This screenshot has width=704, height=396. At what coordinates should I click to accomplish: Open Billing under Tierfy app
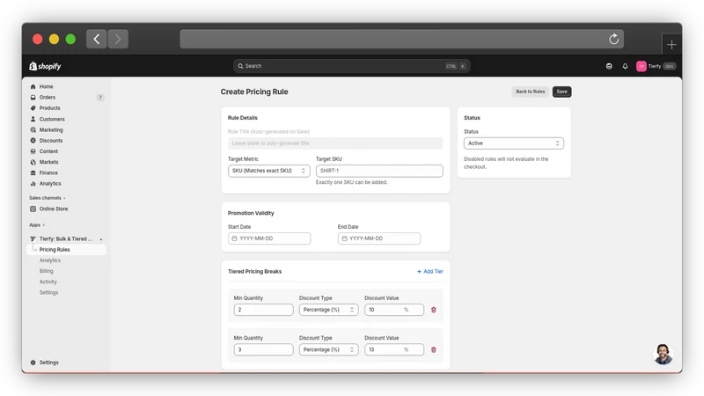[47, 271]
